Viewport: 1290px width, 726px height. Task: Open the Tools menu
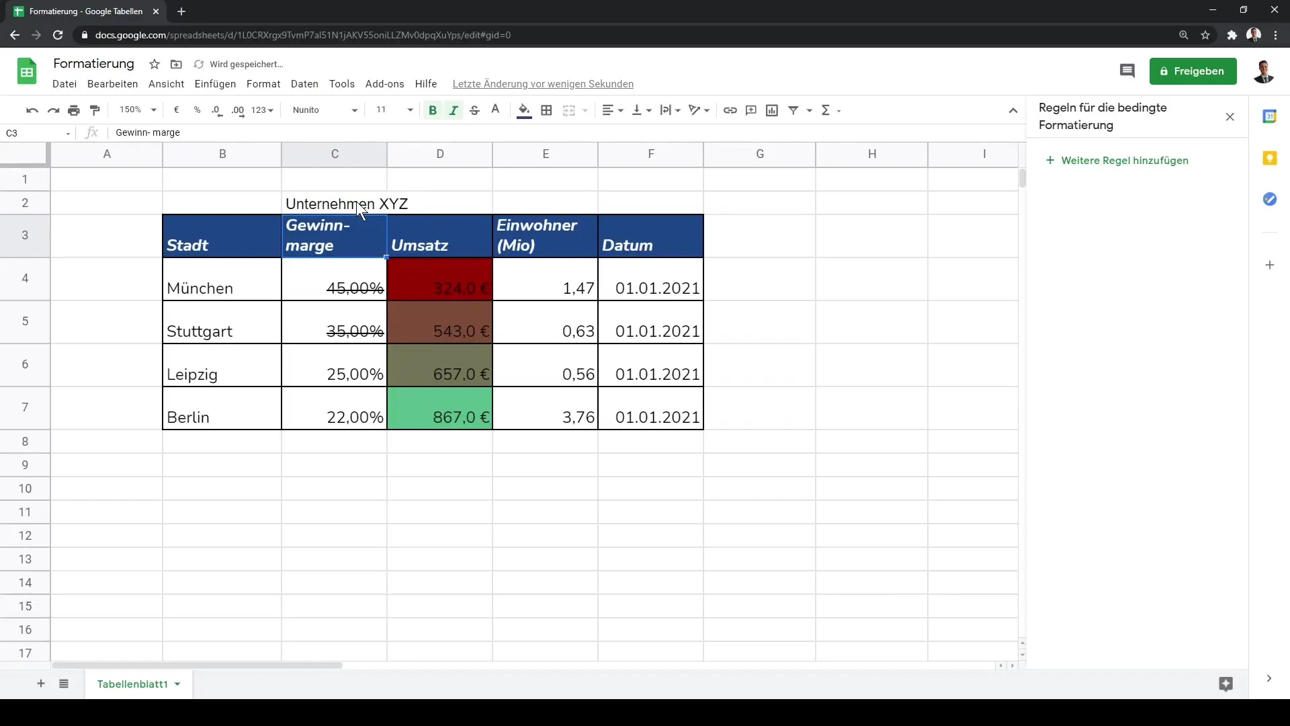click(x=342, y=84)
